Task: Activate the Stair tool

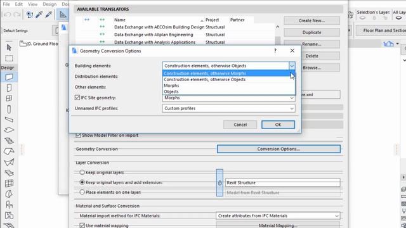Action: (x=9, y=141)
